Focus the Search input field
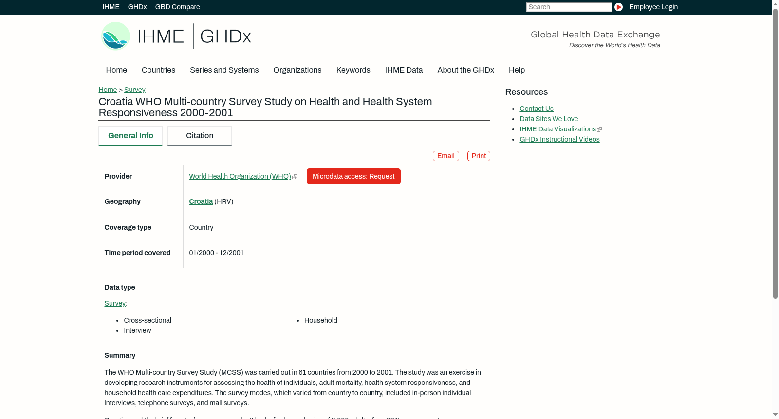The width and height of the screenshot is (779, 419). tap(569, 7)
